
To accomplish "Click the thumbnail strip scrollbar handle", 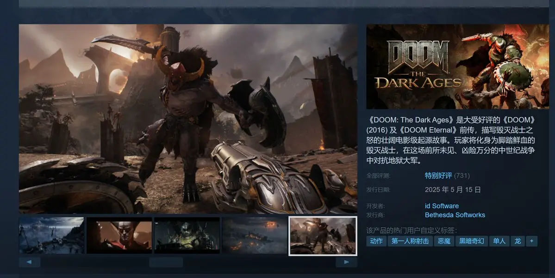I will [x=166, y=262].
